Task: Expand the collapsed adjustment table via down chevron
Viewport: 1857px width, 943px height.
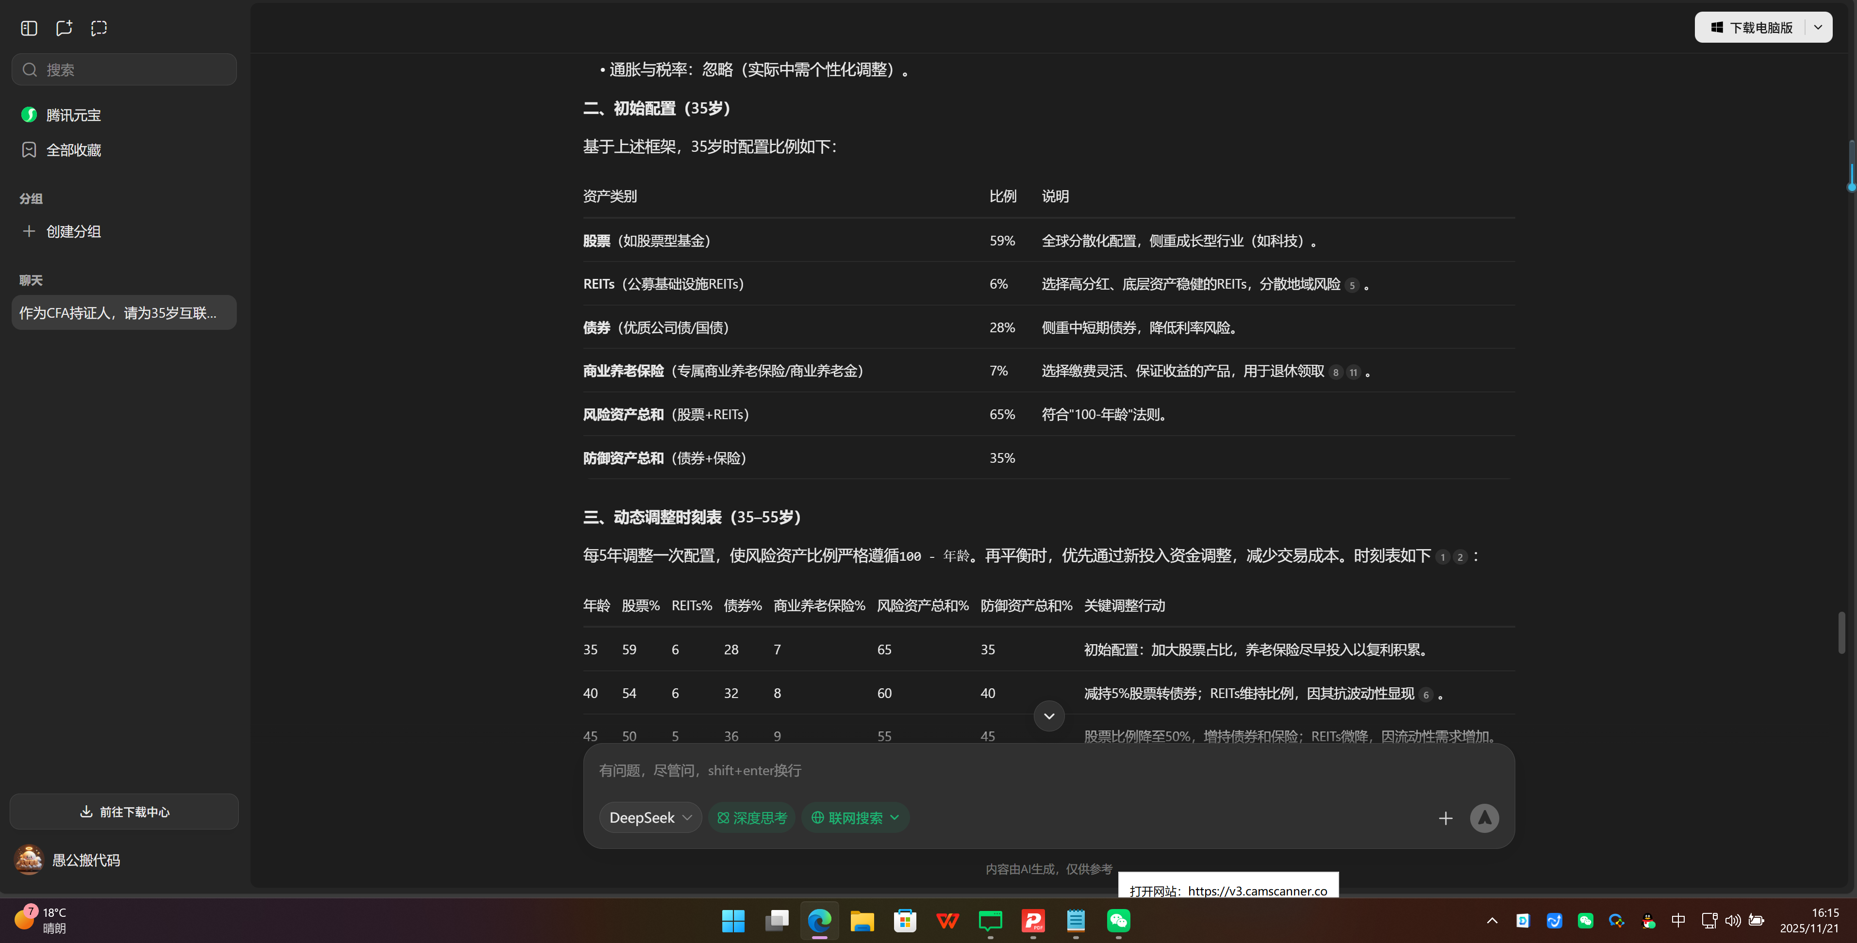Action: click(1049, 715)
